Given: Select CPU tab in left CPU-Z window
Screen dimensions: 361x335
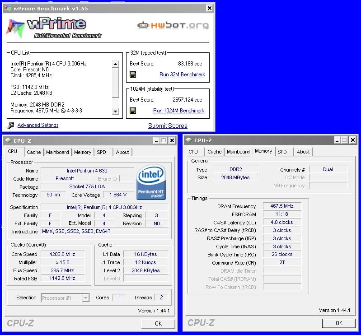Looking at the screenshot, I should click(13, 151).
